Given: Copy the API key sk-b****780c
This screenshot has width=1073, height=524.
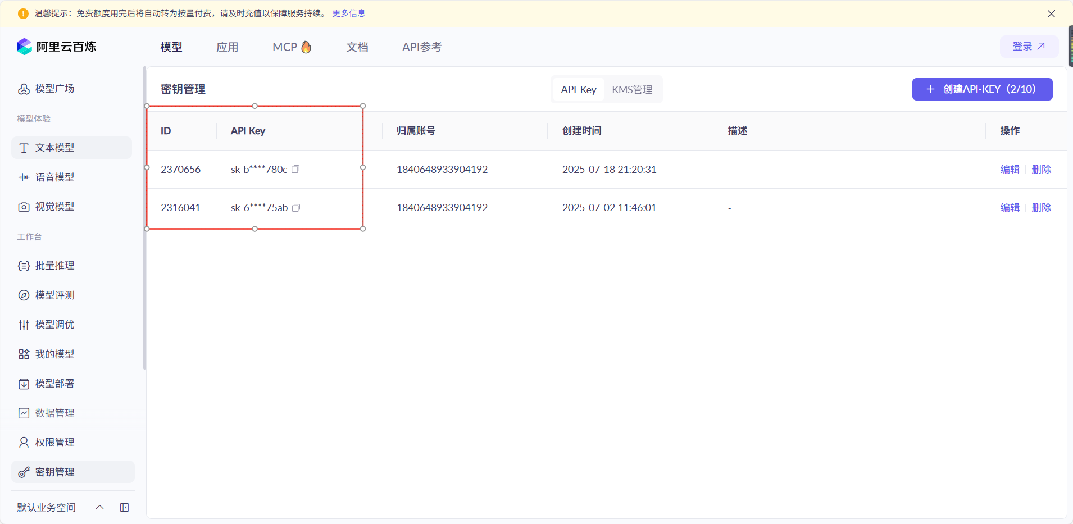Looking at the screenshot, I should [x=295, y=169].
